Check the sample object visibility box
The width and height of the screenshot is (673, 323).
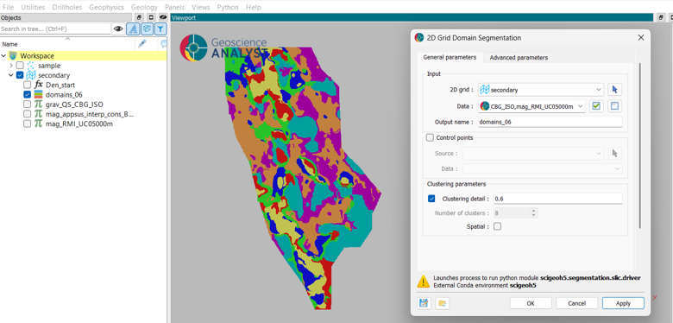coord(20,66)
